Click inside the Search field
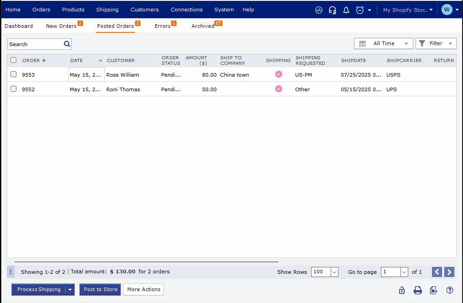Viewport: 463px width, 303px height. pyautogui.click(x=34, y=44)
